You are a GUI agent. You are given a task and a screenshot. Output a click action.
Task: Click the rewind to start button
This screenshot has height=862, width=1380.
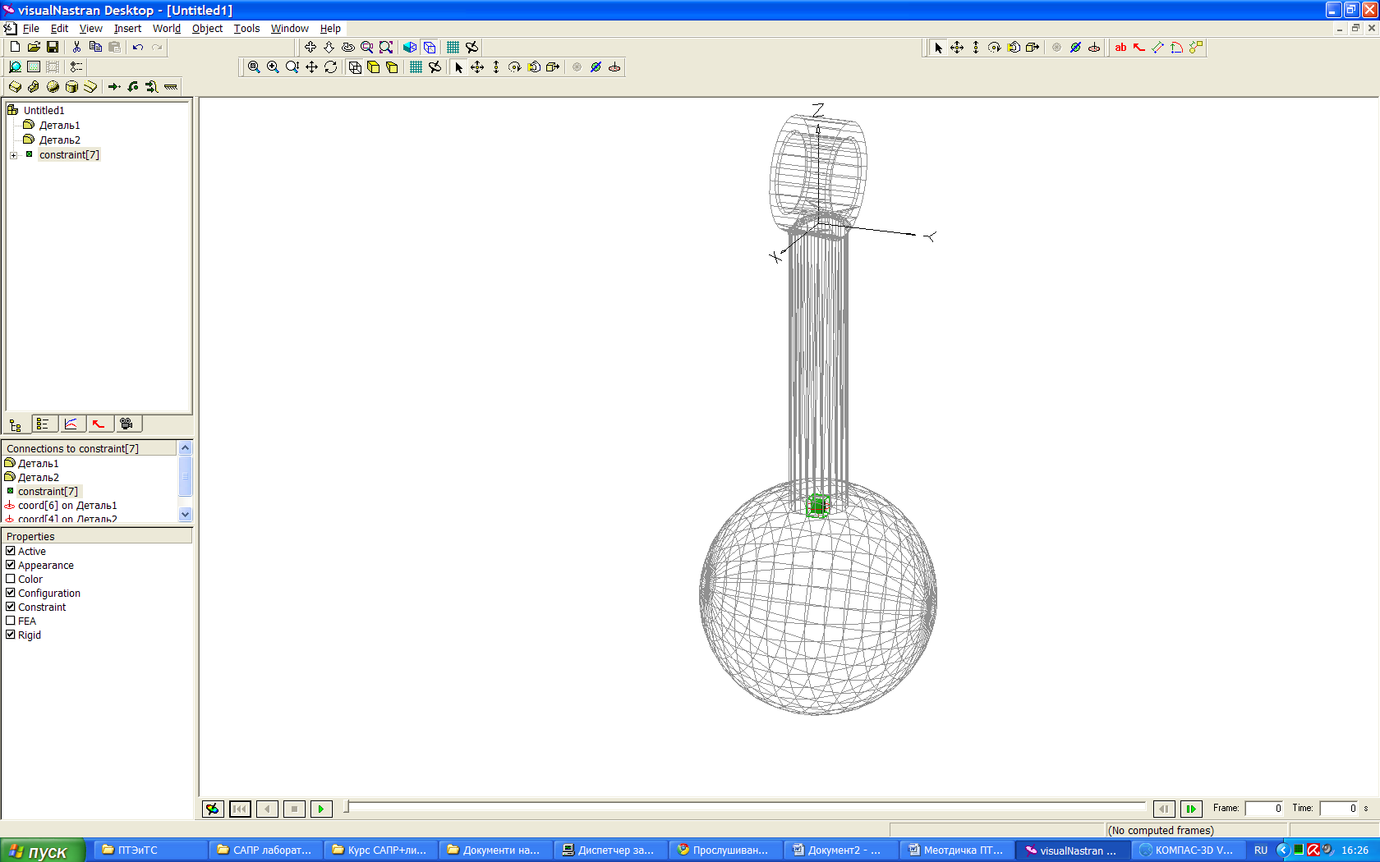tap(240, 809)
